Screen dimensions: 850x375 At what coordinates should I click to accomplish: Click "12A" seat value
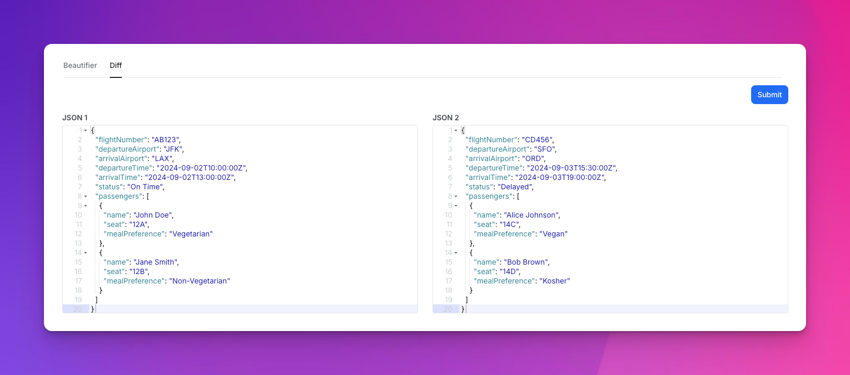click(138, 224)
